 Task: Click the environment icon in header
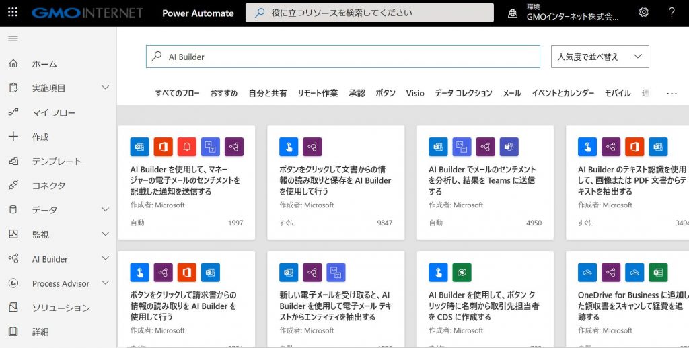(x=512, y=13)
